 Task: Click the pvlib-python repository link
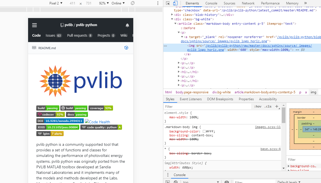pyautogui.click(x=87, y=25)
